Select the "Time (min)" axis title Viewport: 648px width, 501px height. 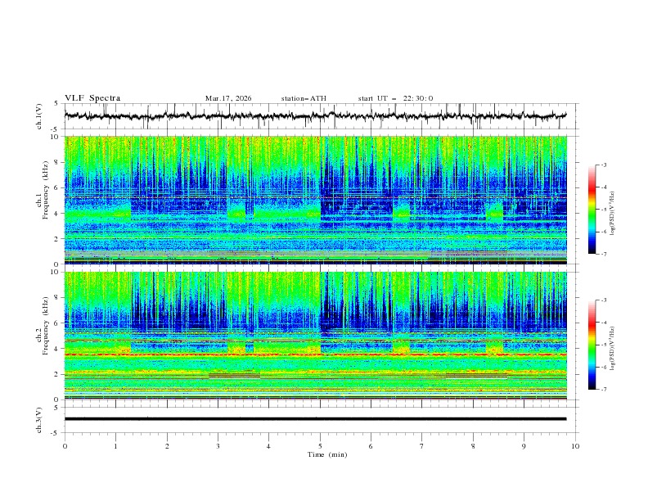click(x=327, y=454)
